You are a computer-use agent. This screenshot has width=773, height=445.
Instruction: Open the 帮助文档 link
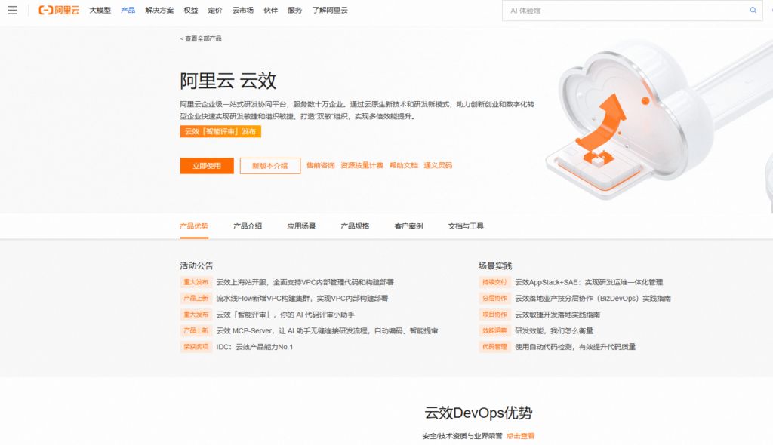(x=404, y=165)
